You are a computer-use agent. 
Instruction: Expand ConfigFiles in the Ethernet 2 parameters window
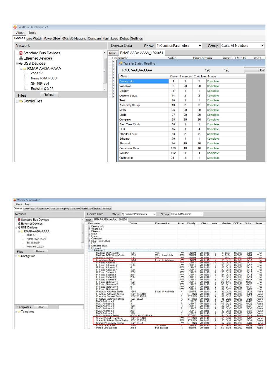[x=16, y=256]
